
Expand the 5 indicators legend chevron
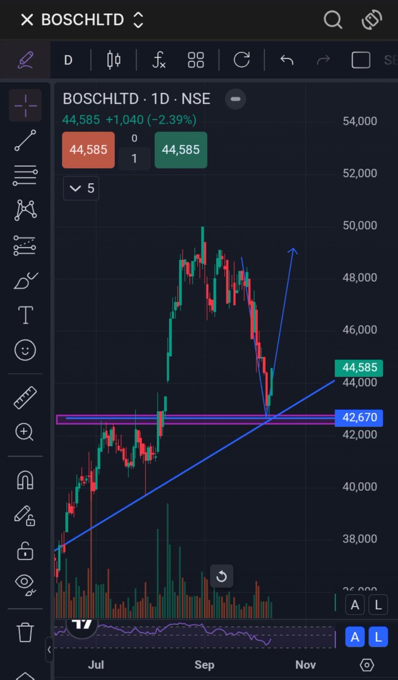(81, 188)
